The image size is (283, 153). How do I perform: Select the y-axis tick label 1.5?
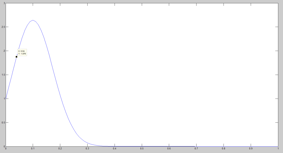(x=3, y=75)
